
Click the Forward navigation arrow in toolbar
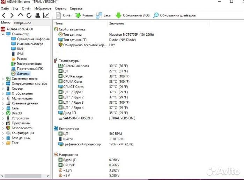tap(12, 15)
